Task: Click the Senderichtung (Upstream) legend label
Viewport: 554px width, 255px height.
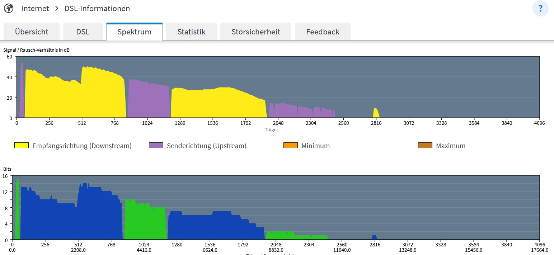Action: coord(207,146)
